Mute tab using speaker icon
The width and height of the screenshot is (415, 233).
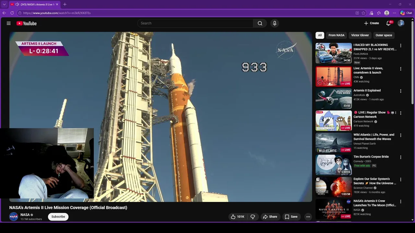pos(17,4)
